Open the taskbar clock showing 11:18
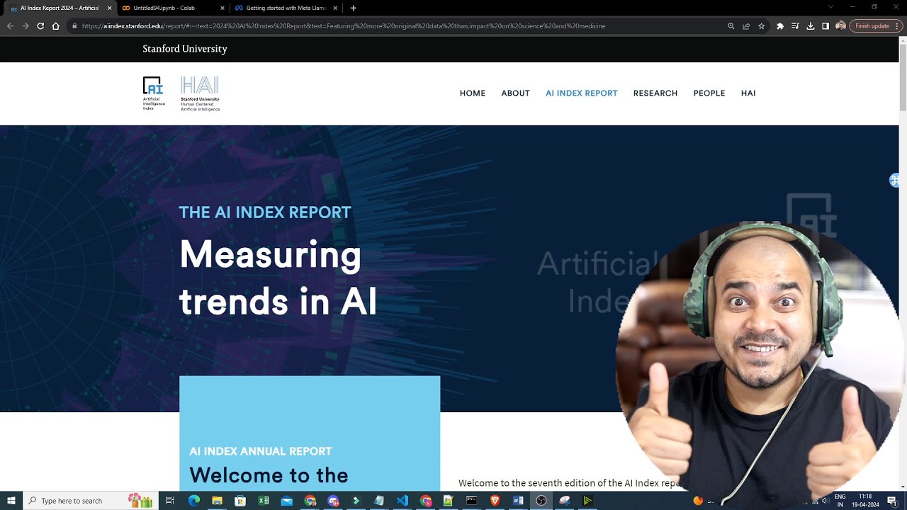The image size is (907, 510). click(865, 501)
